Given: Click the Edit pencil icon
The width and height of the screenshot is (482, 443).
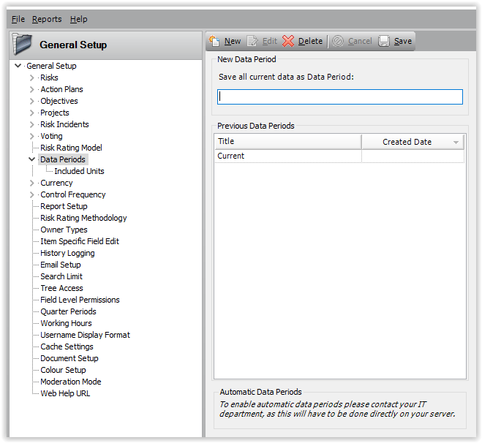Looking at the screenshot, I should click(252, 41).
